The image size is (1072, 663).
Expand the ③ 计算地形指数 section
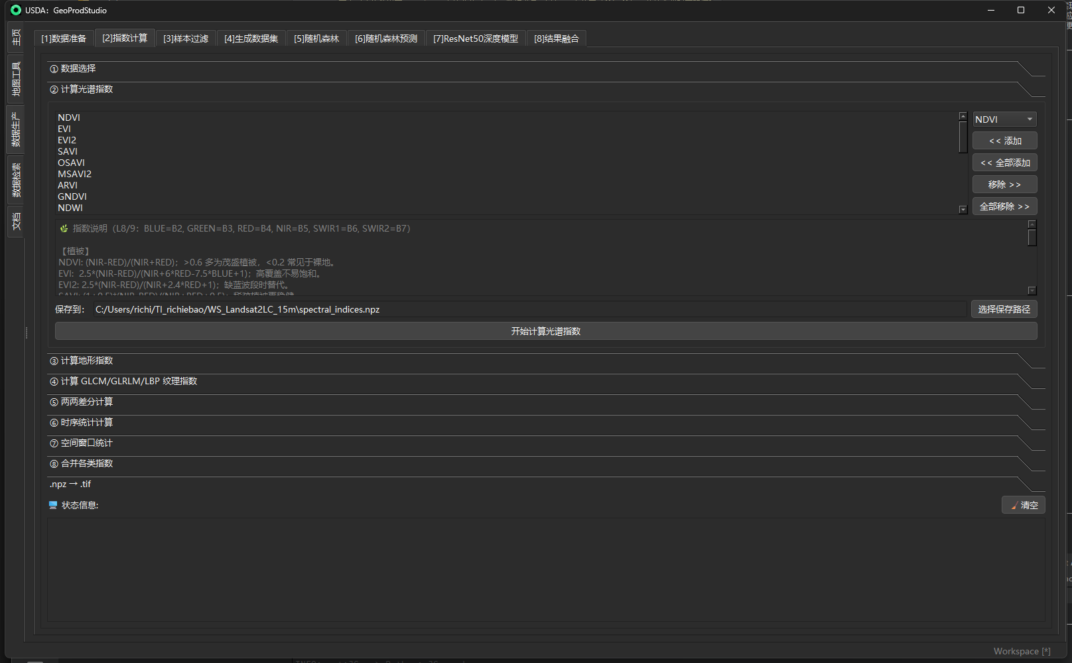87,360
